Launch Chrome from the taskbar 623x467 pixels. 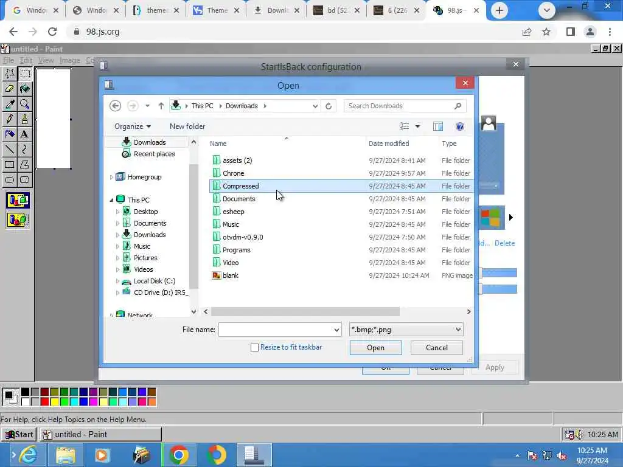coord(178,455)
